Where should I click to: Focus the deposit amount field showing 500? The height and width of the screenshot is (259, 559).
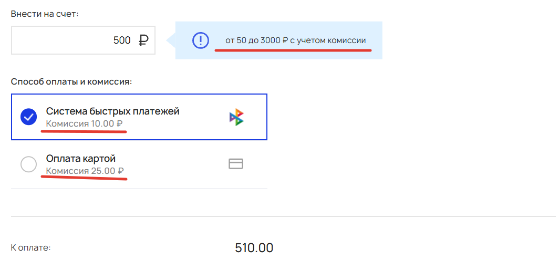coord(83,40)
